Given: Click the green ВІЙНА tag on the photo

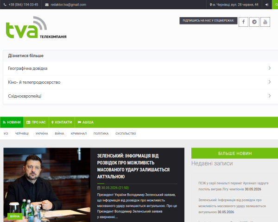Looking at the screenshot, I should (x=15, y=216).
